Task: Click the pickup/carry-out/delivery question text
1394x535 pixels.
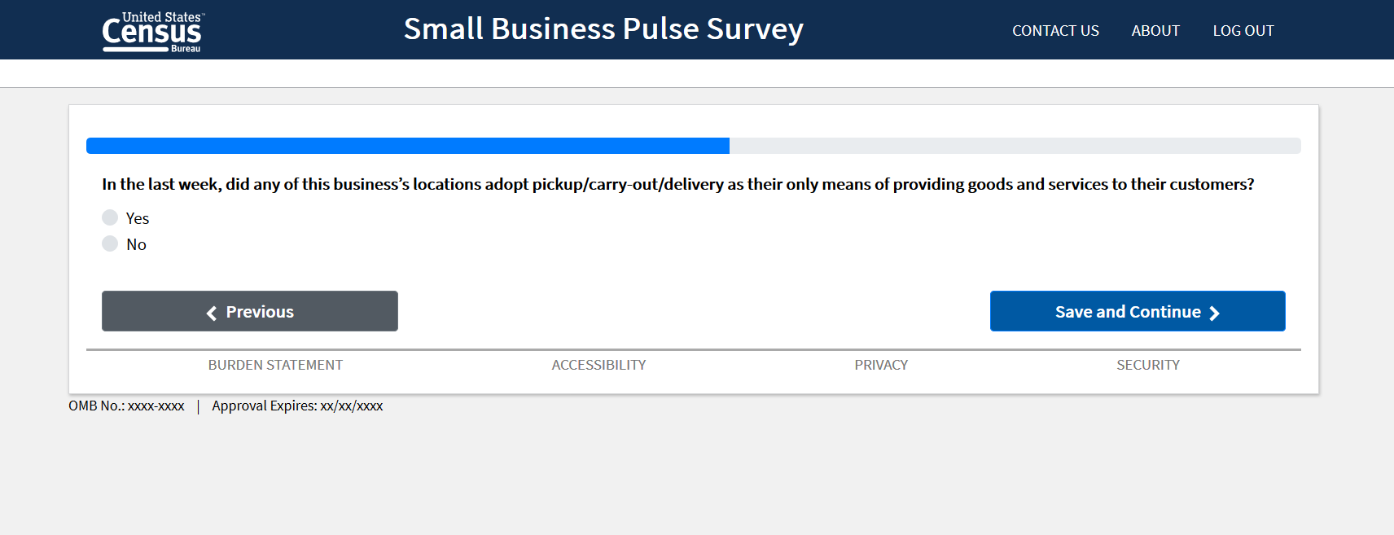Action: (x=677, y=184)
